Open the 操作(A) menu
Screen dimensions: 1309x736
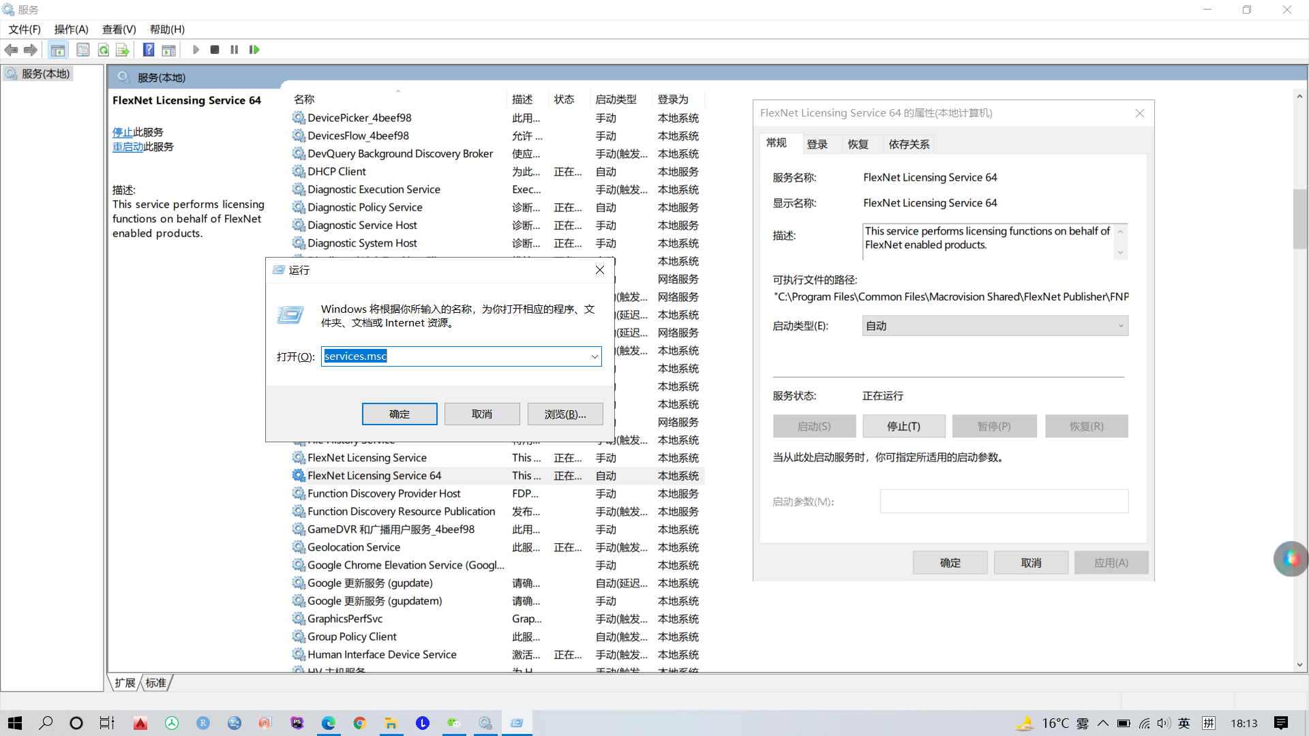(x=72, y=29)
